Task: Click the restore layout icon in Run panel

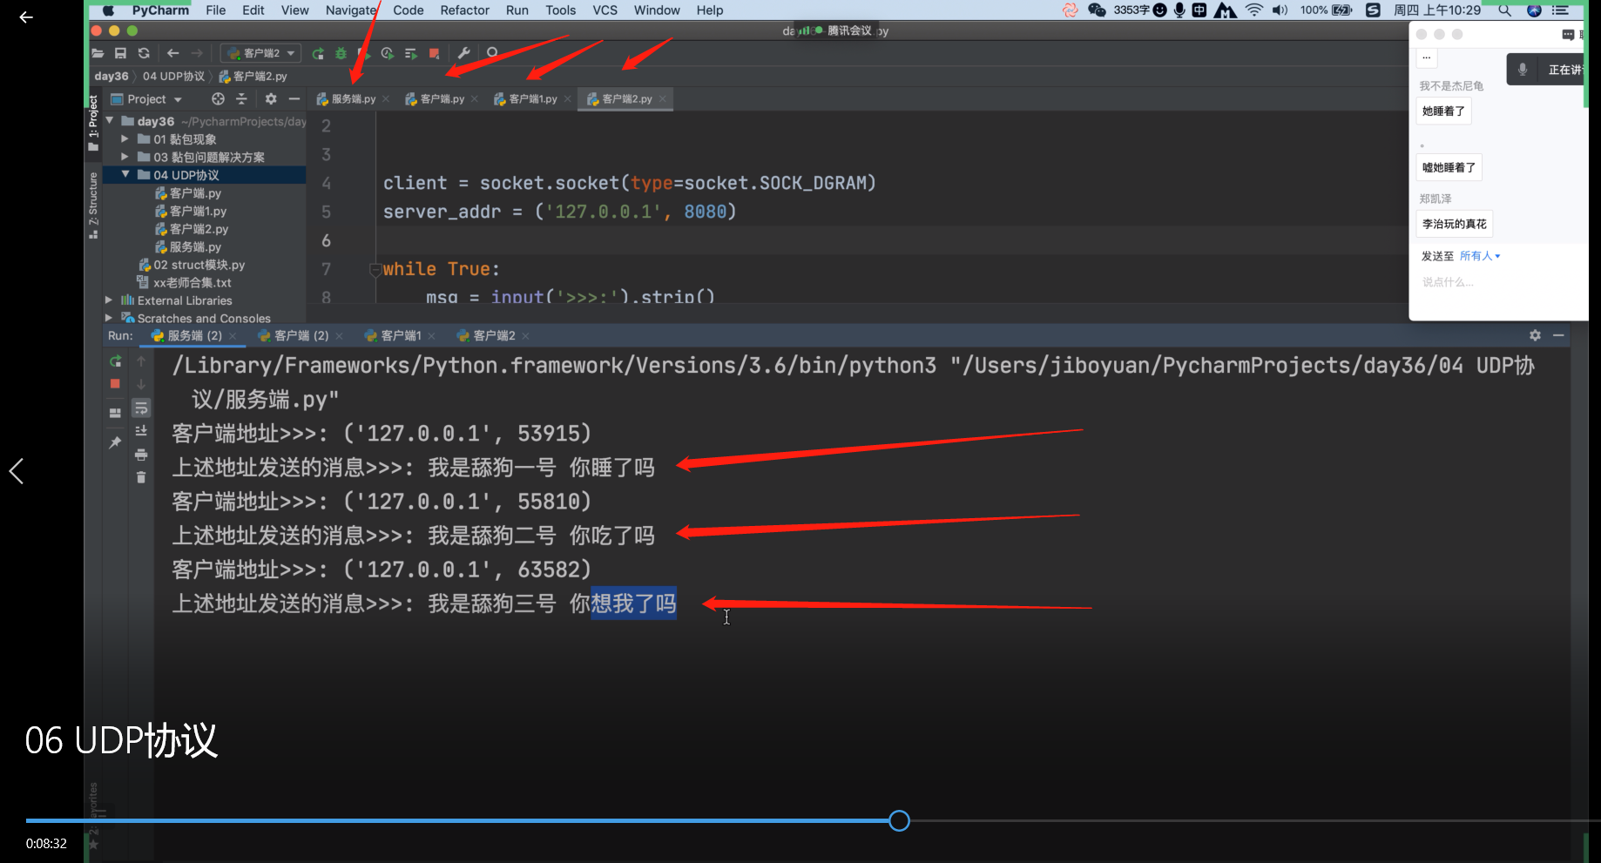Action: (115, 413)
